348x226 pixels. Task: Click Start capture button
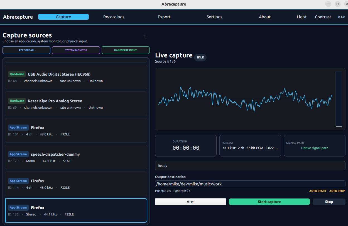coord(269,202)
